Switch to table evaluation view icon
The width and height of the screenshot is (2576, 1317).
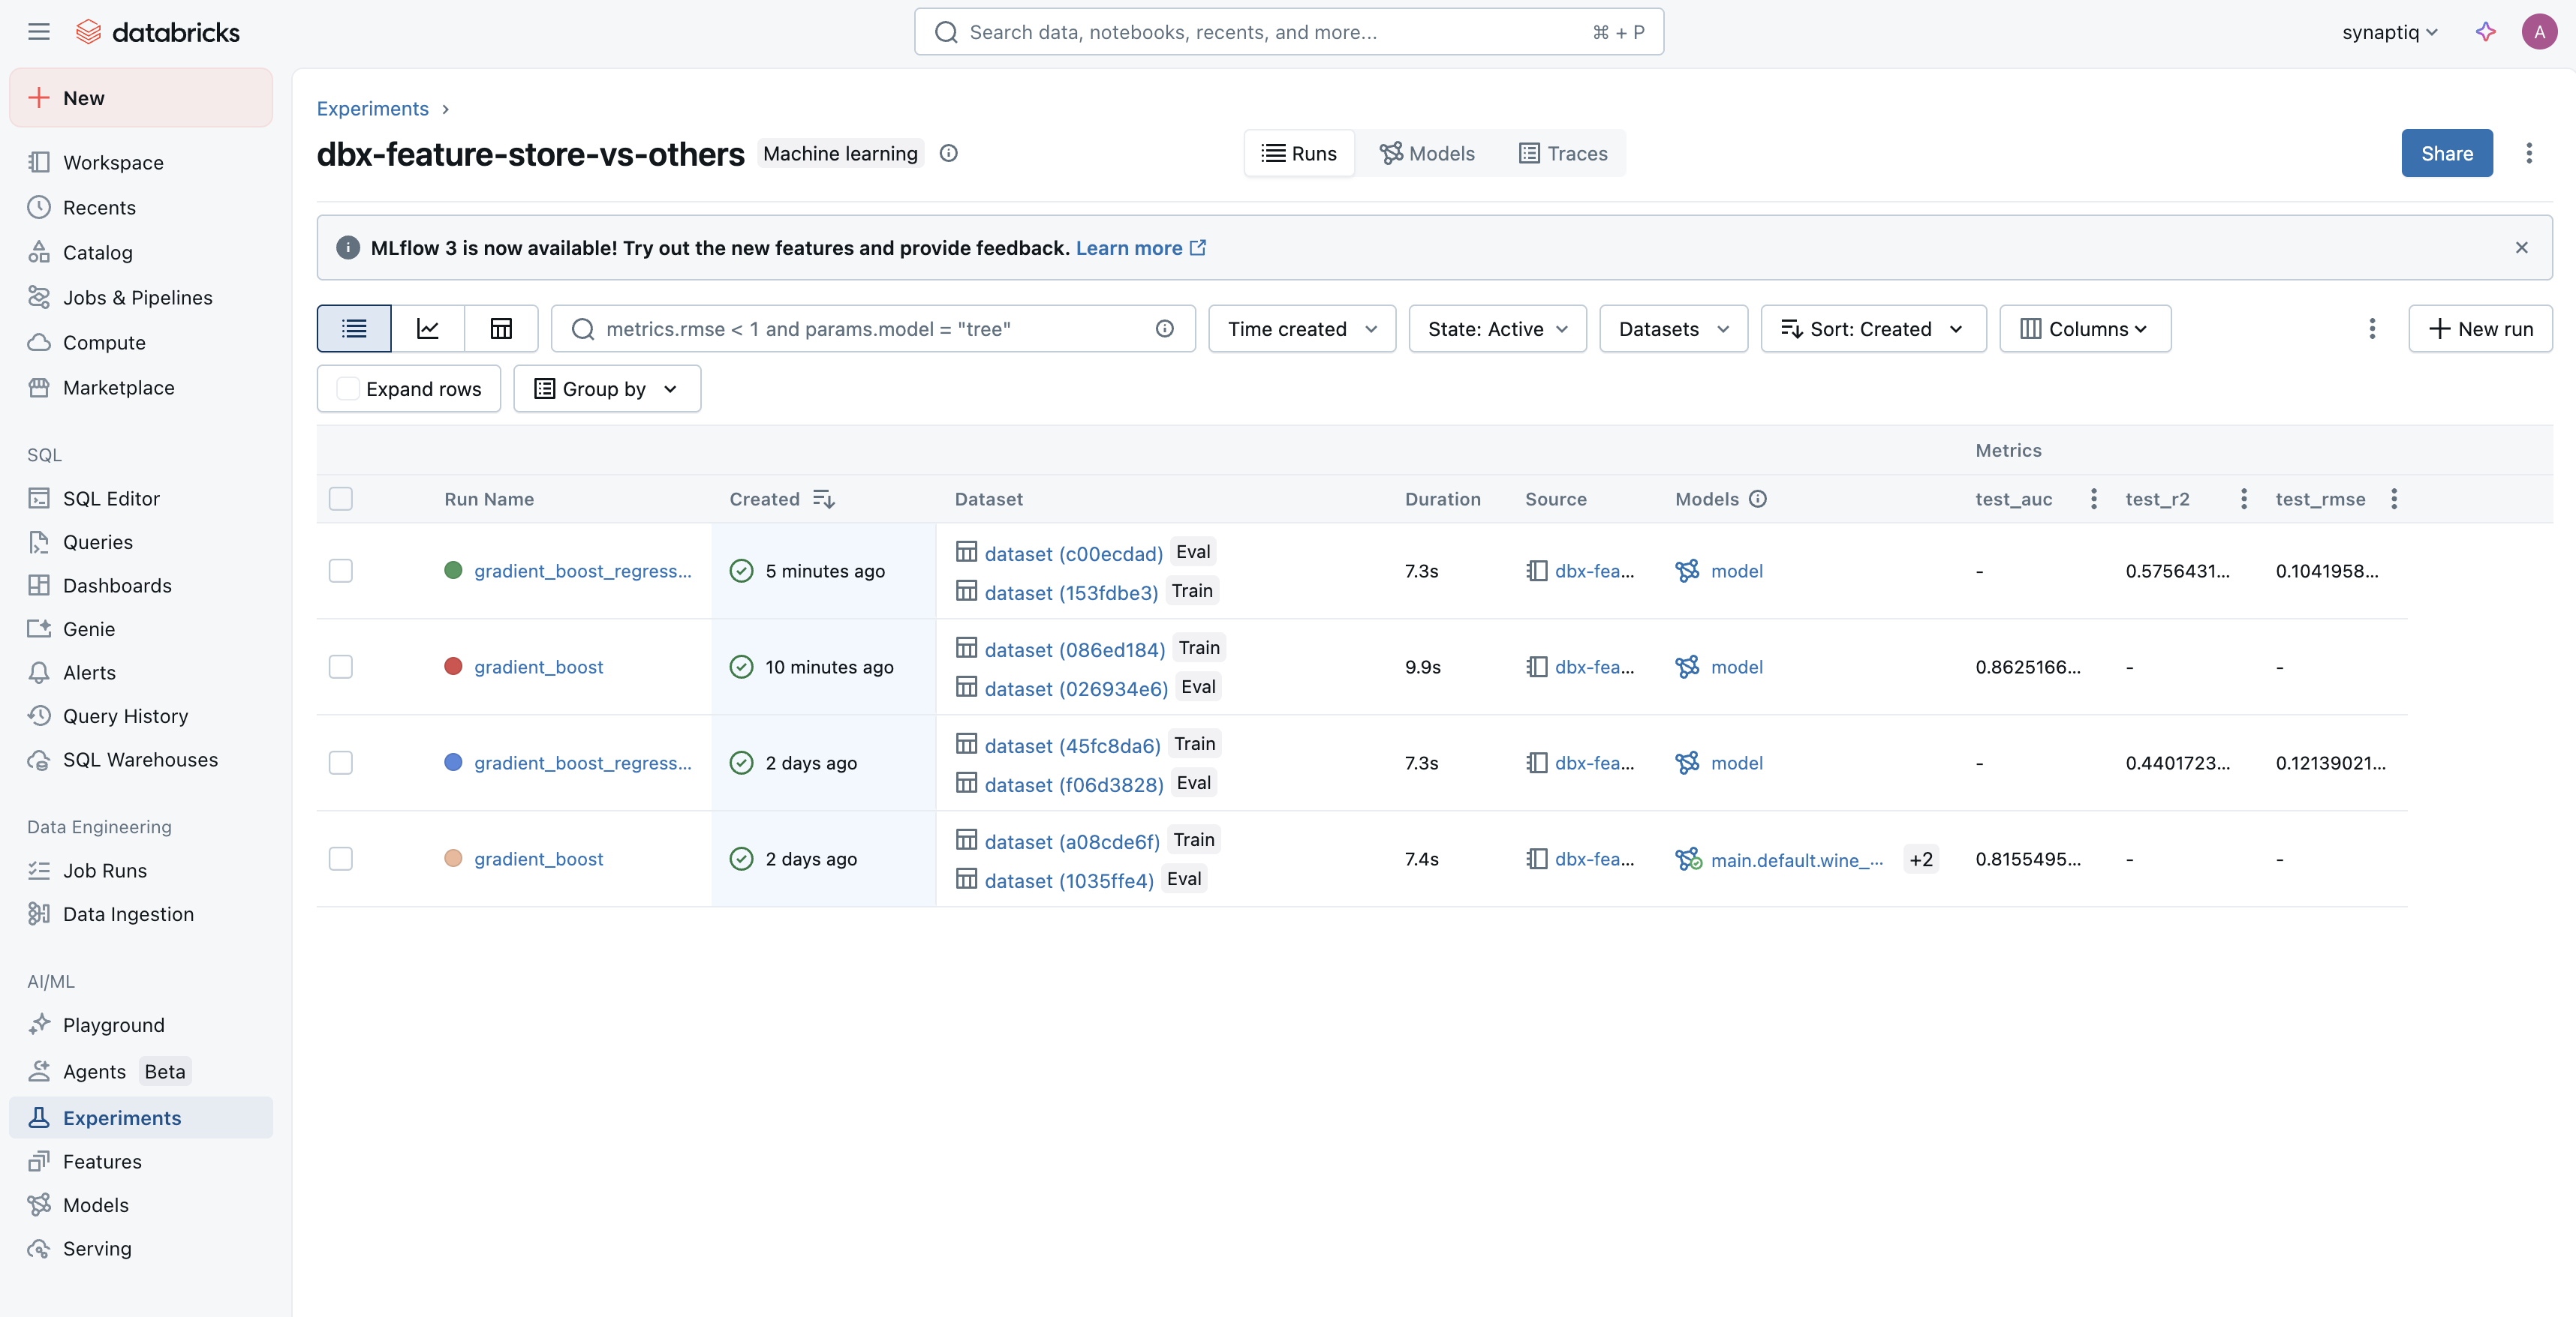(x=501, y=328)
